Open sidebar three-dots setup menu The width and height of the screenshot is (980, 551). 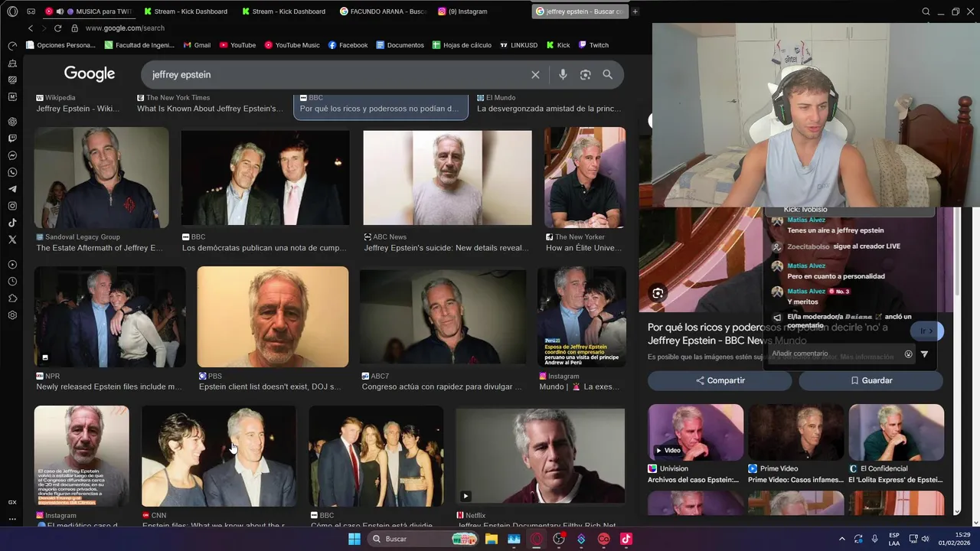12,519
